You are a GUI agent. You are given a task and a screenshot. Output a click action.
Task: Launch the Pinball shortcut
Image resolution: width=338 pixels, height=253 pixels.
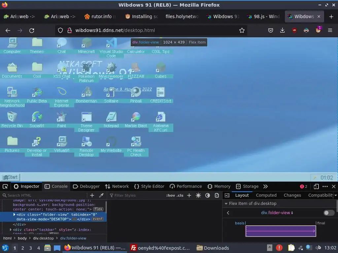(x=136, y=95)
